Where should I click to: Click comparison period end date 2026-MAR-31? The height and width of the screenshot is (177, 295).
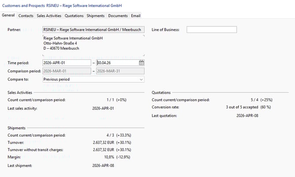pyautogui.click(x=120, y=71)
